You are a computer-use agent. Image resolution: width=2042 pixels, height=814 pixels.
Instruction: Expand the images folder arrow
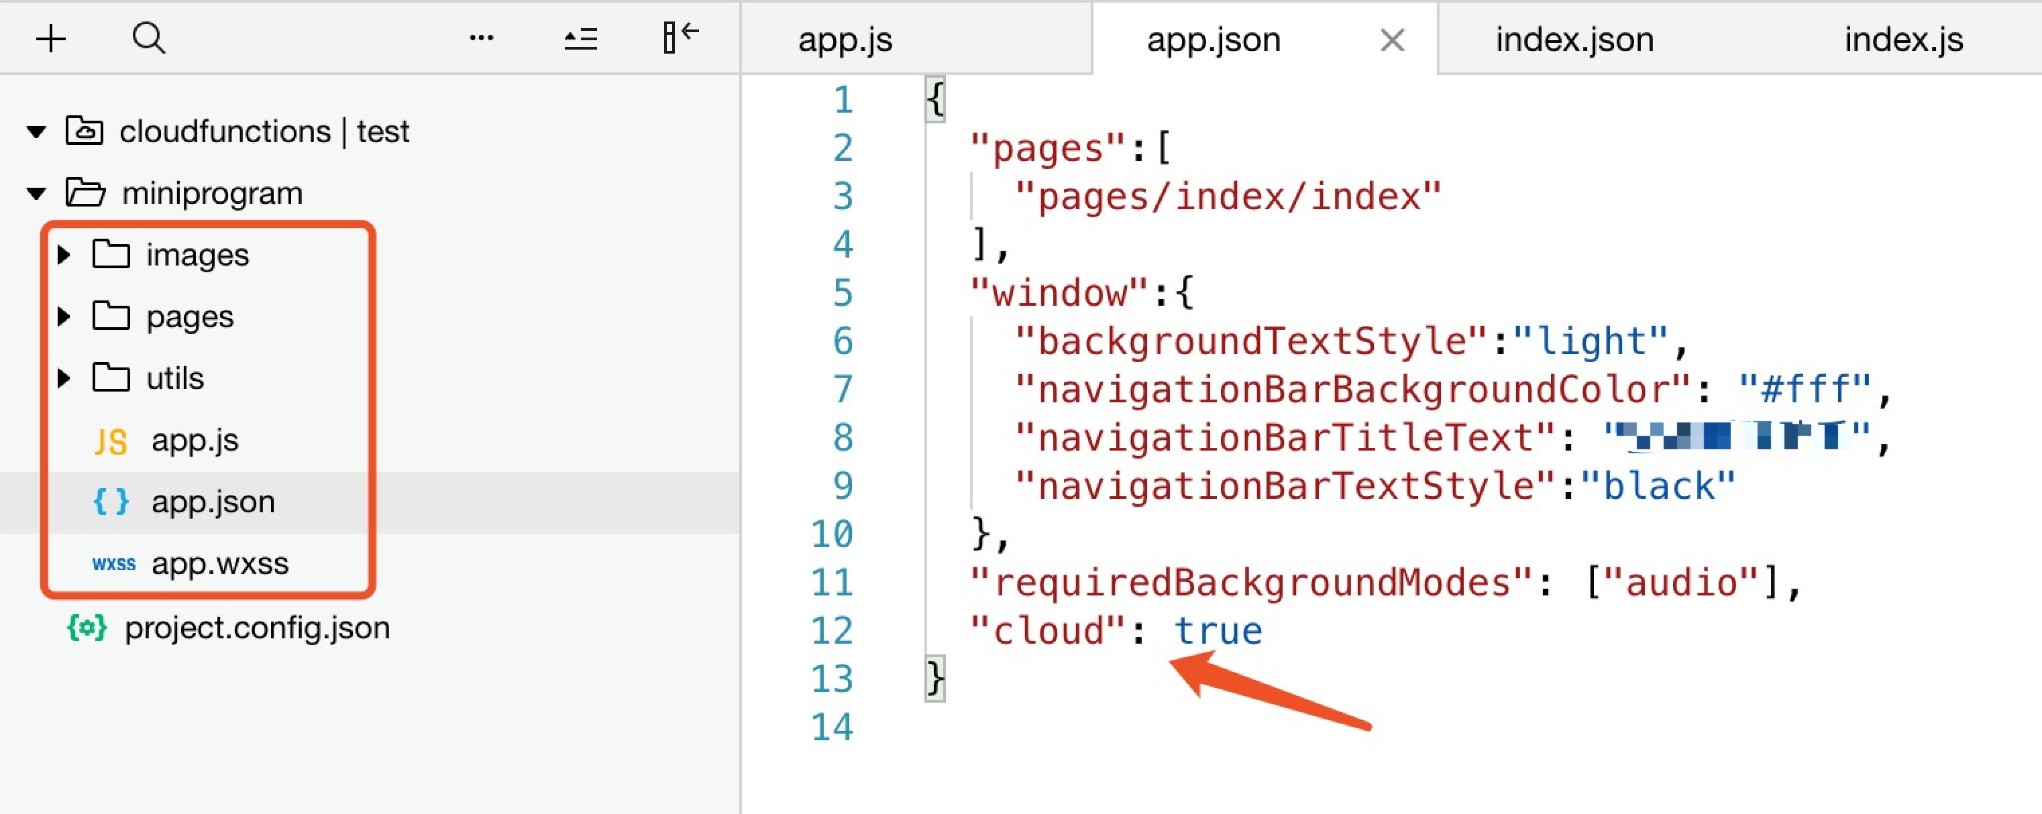coord(64,255)
